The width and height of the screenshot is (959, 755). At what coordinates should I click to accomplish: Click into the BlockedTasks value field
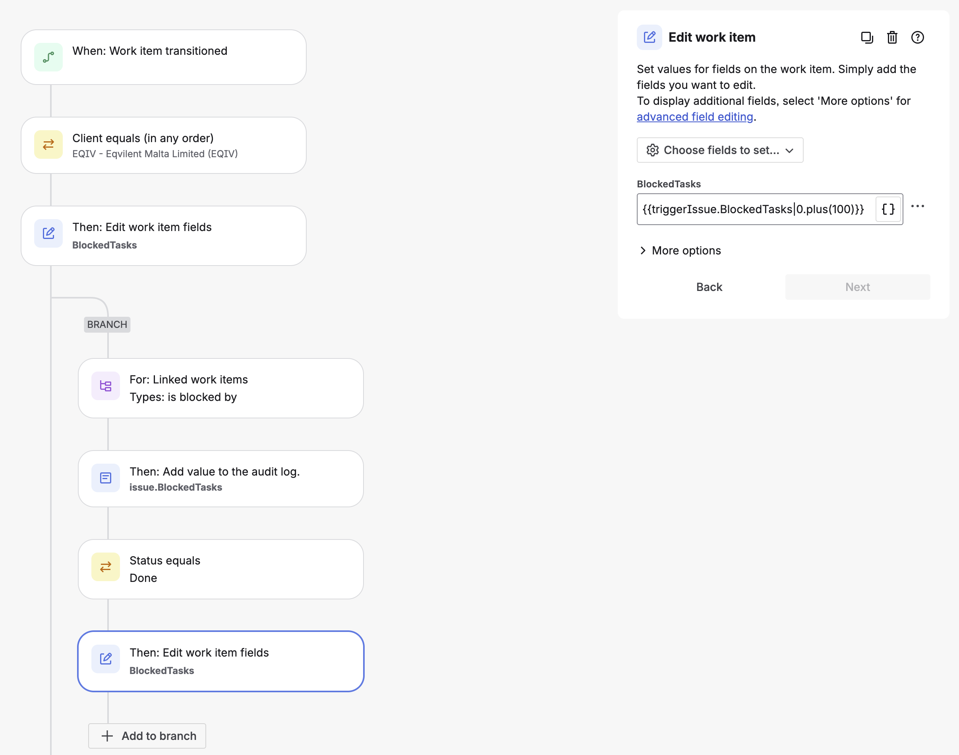[x=756, y=209]
